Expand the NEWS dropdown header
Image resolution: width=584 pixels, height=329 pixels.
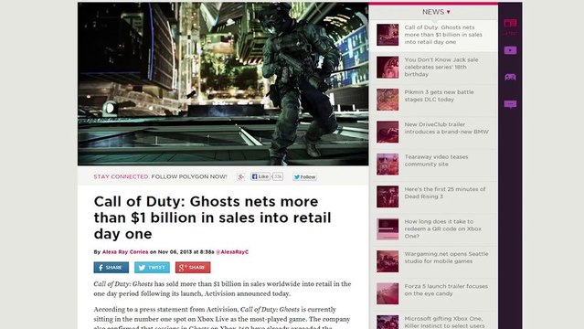[436, 12]
